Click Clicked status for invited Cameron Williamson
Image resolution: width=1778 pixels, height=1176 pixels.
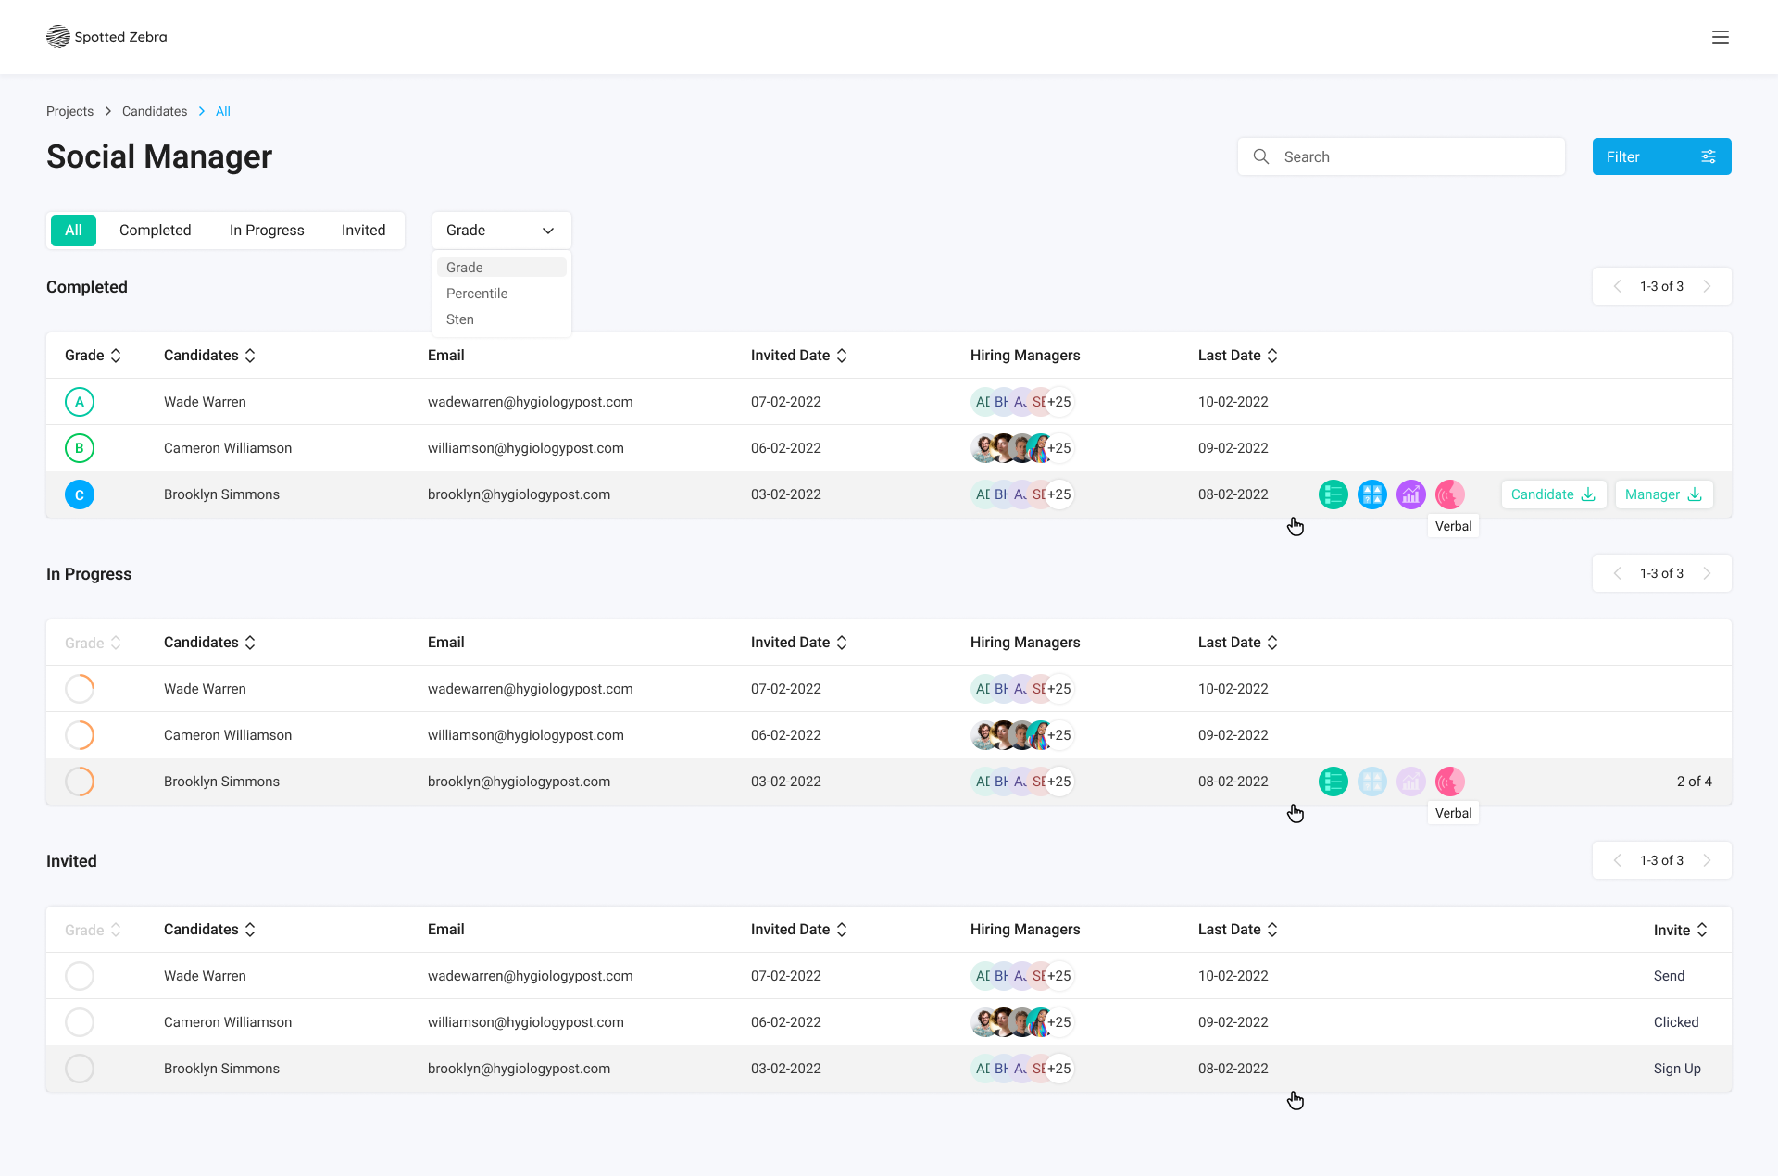(1676, 1022)
